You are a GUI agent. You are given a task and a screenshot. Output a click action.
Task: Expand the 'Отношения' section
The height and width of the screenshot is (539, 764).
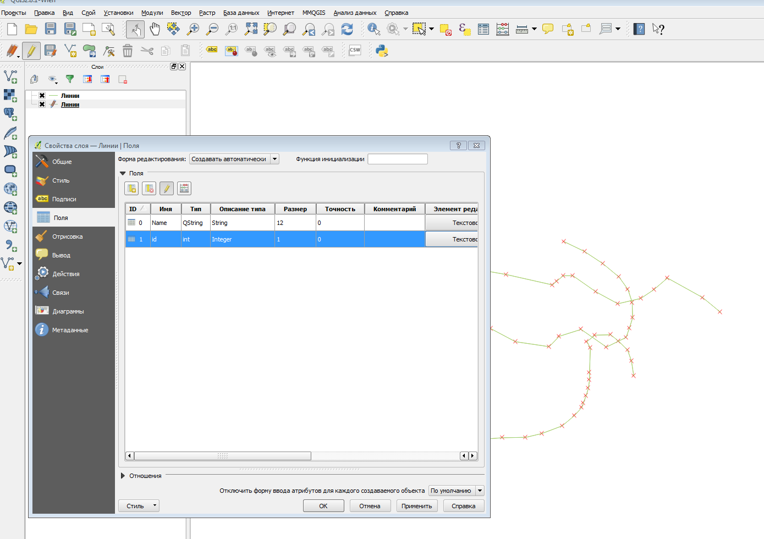123,476
